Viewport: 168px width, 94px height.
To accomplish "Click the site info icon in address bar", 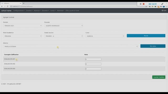I will point(11,6).
